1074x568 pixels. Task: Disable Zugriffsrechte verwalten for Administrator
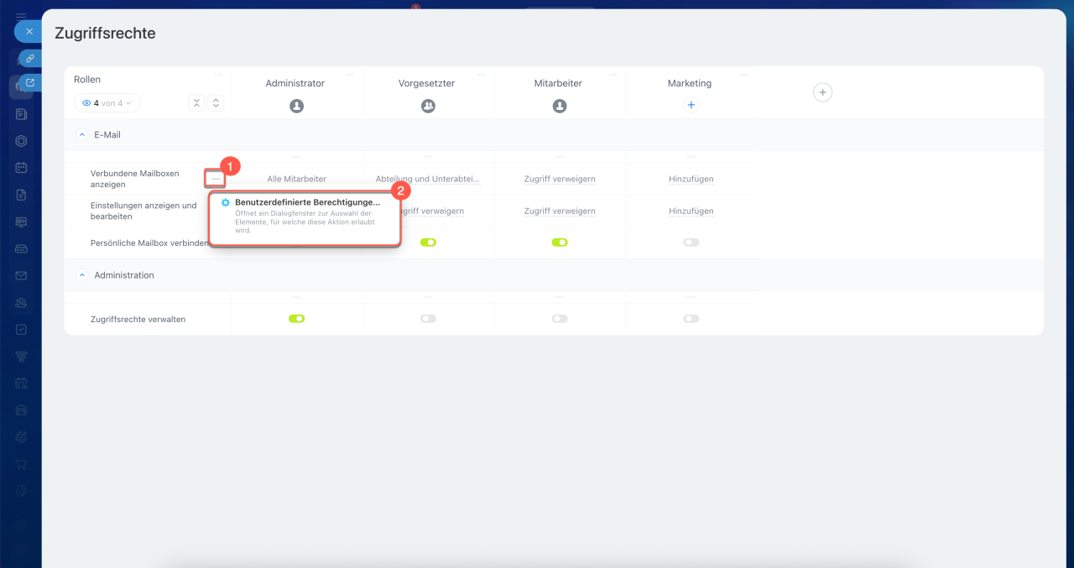(296, 319)
